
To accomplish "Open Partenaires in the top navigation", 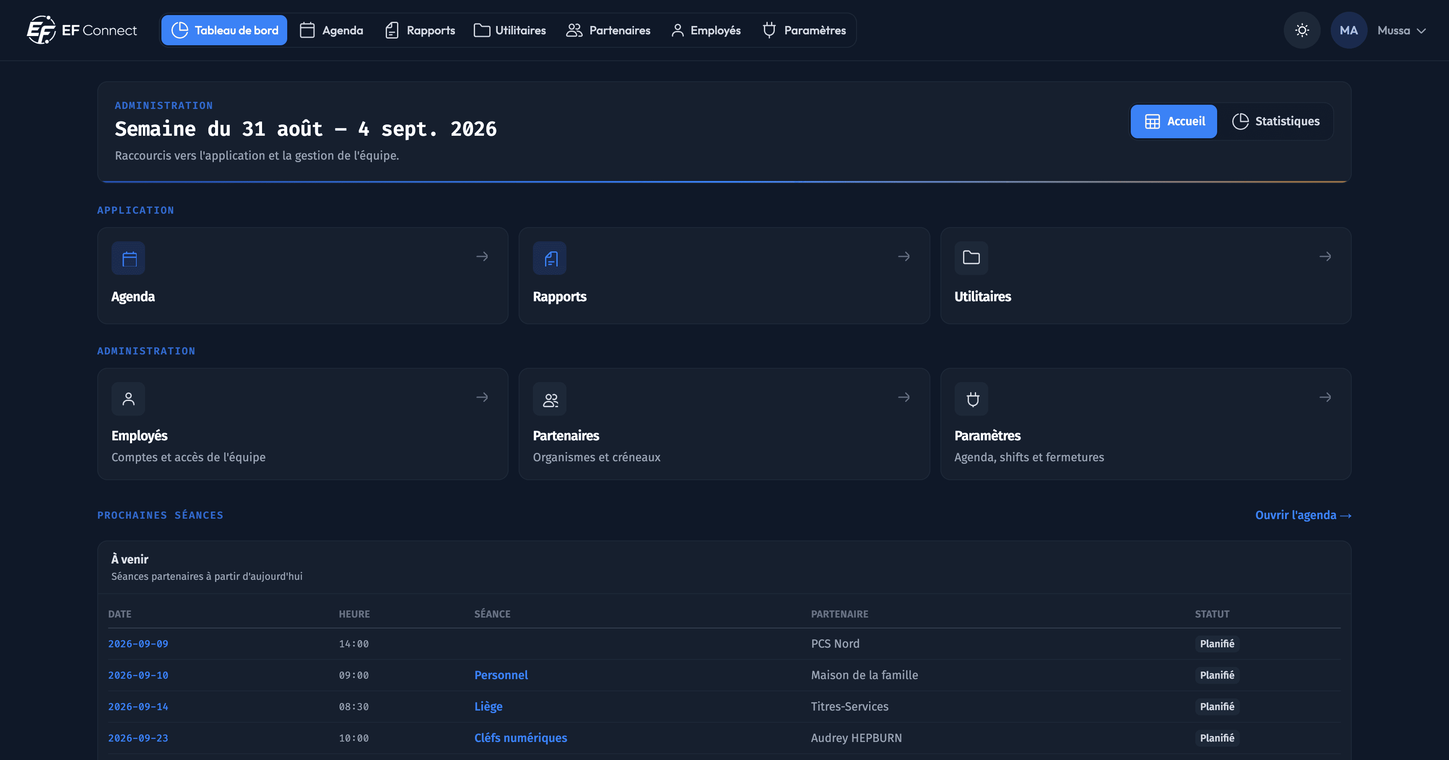I will click(608, 30).
